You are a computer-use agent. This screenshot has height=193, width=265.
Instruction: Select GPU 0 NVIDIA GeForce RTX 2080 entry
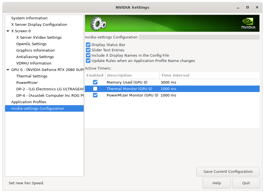click(47, 70)
